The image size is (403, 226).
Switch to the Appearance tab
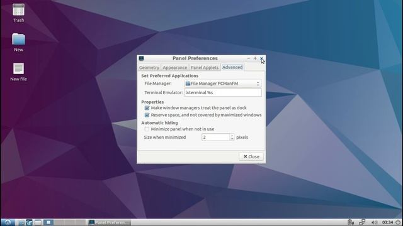tap(175, 67)
